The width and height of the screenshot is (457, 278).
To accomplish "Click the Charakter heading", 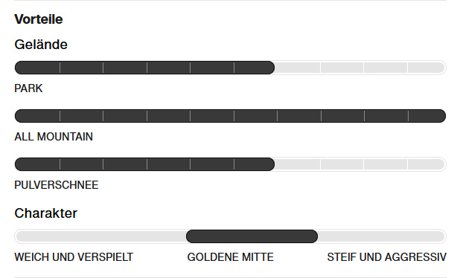I will 45,213.
